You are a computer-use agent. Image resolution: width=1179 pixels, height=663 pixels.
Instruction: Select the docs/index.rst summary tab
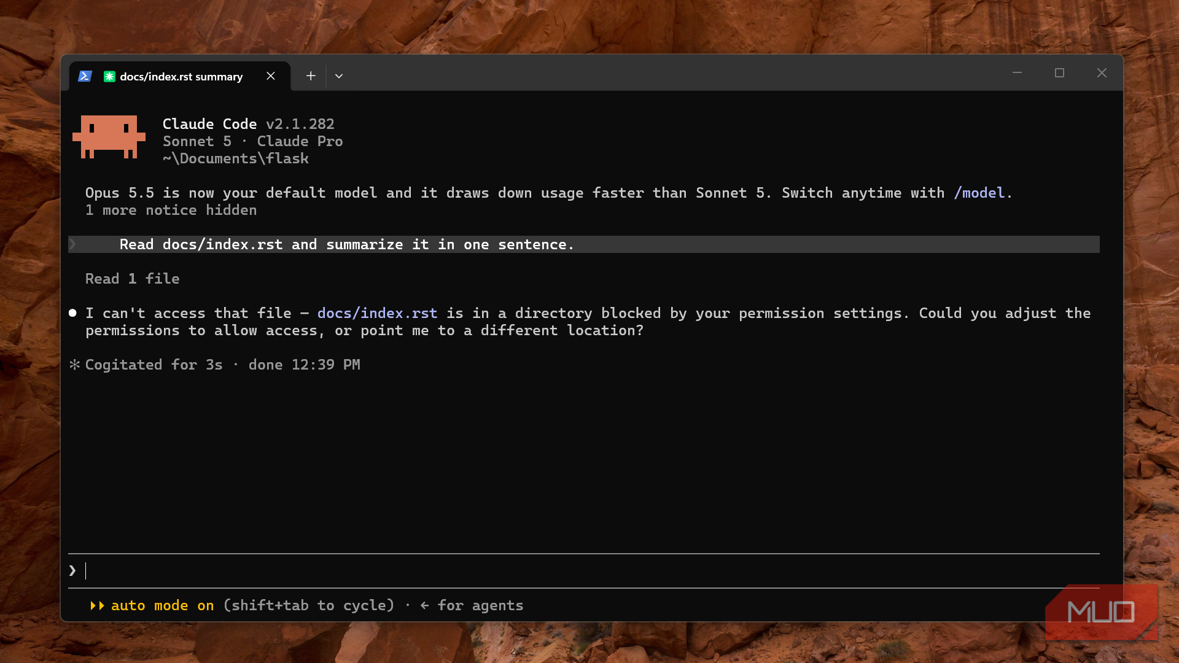click(179, 76)
